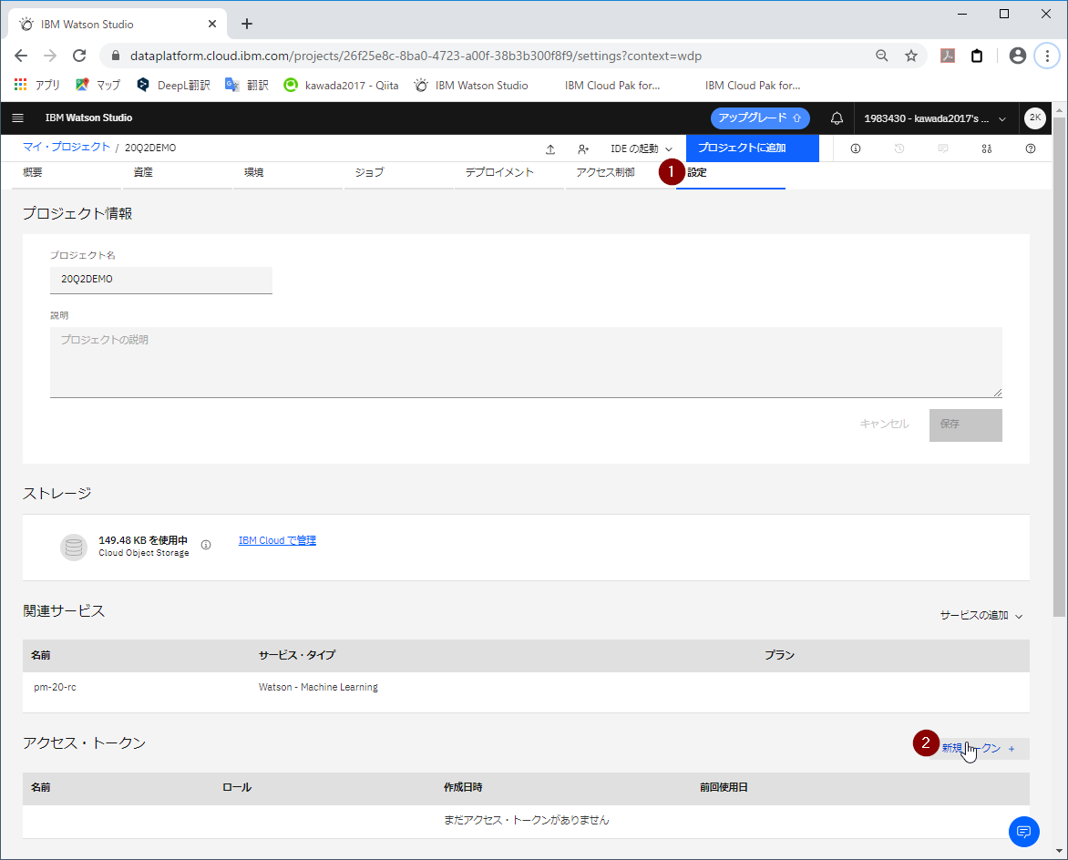The height and width of the screenshot is (860, 1068).
Task: Click the browser forward arrow
Action: [50, 56]
